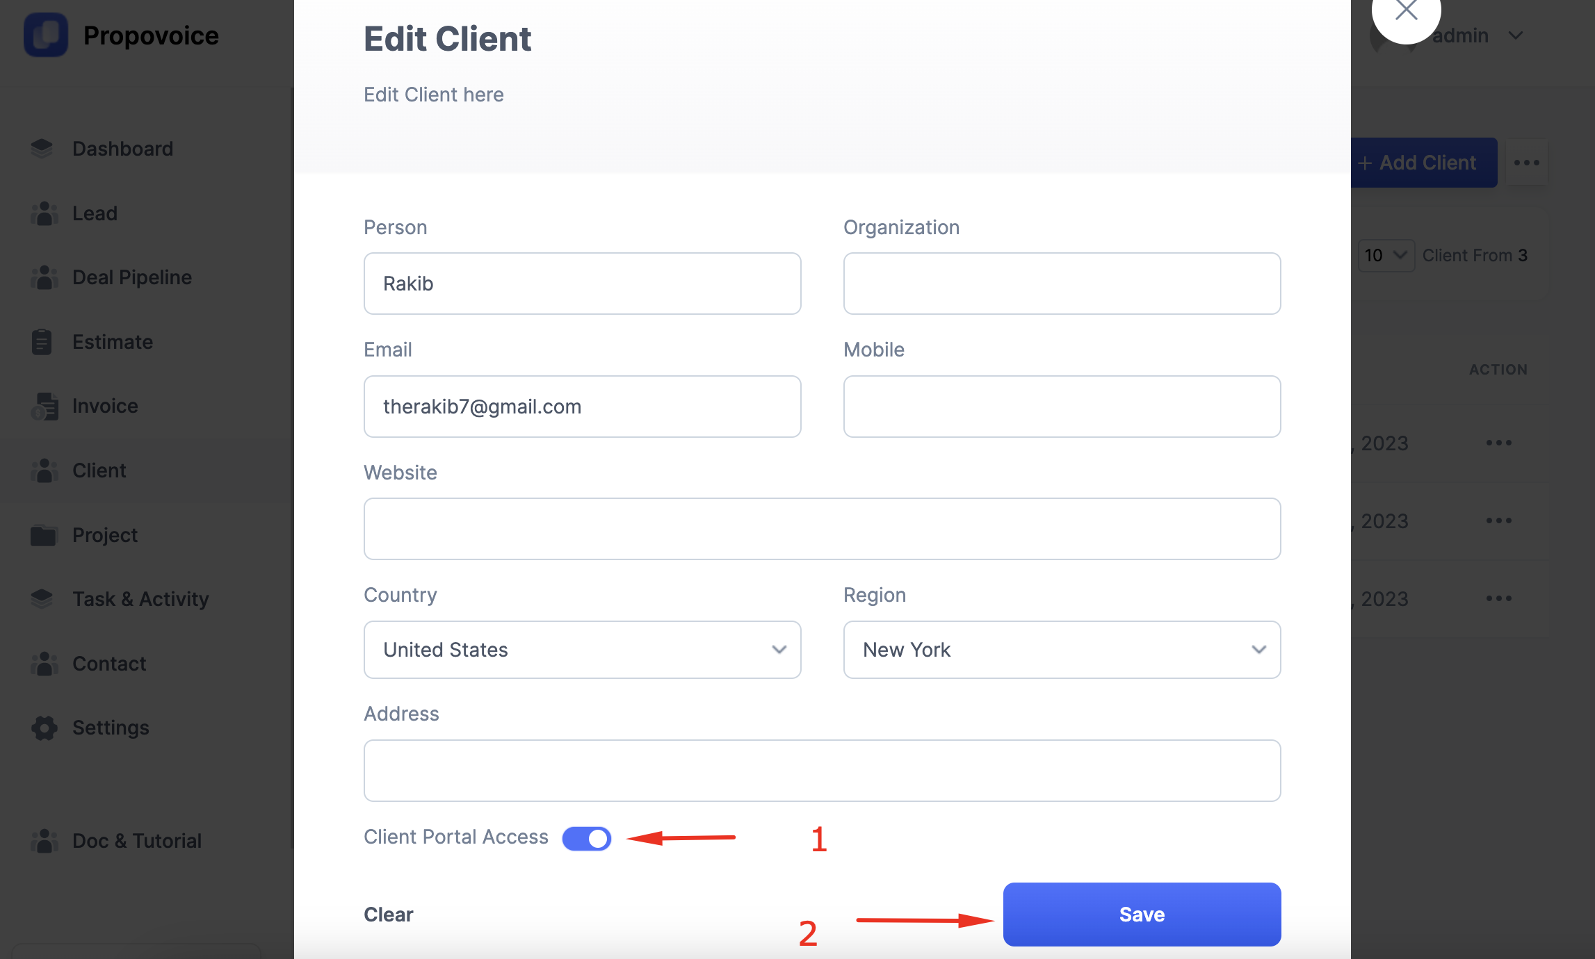The width and height of the screenshot is (1595, 959).
Task: Click the 'Edit Client here' subtitle
Action: (x=434, y=95)
